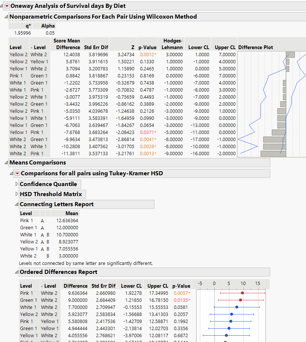Screen dimensions: 306x342
Task: Expand the HSD Threshold Matrix section
Action: (16, 194)
